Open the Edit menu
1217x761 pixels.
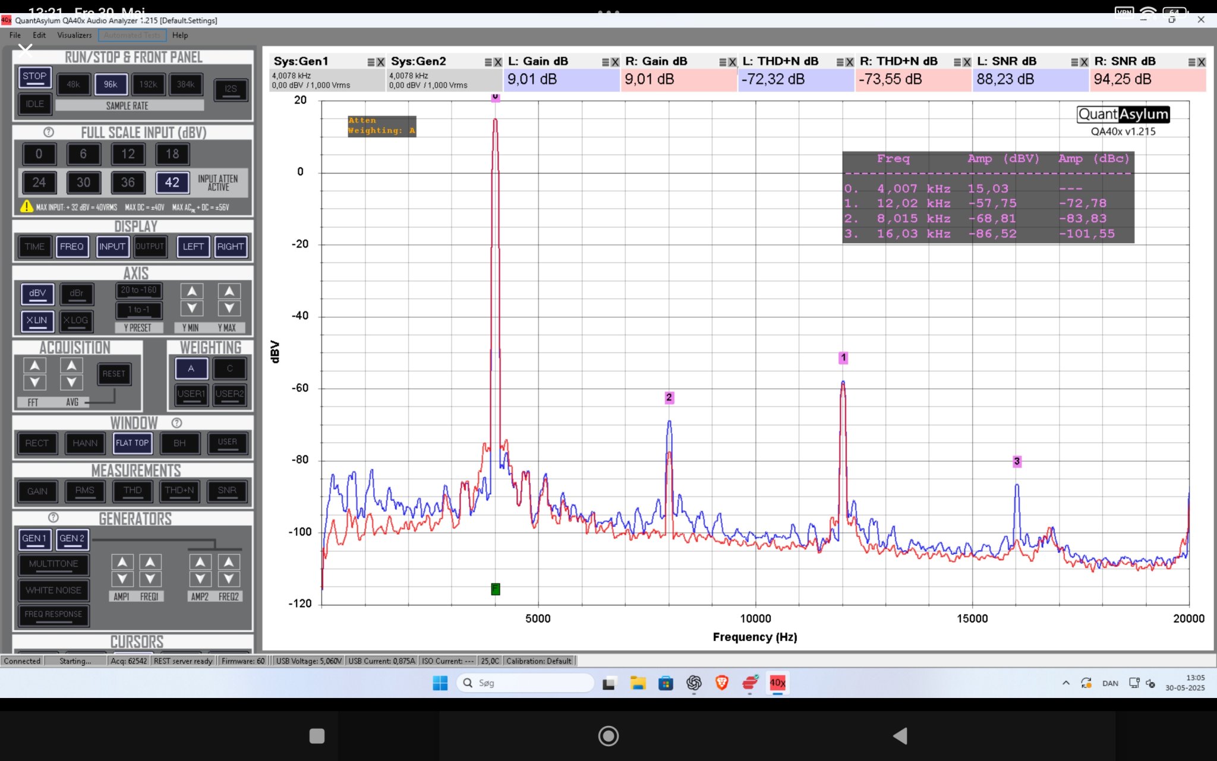39,35
